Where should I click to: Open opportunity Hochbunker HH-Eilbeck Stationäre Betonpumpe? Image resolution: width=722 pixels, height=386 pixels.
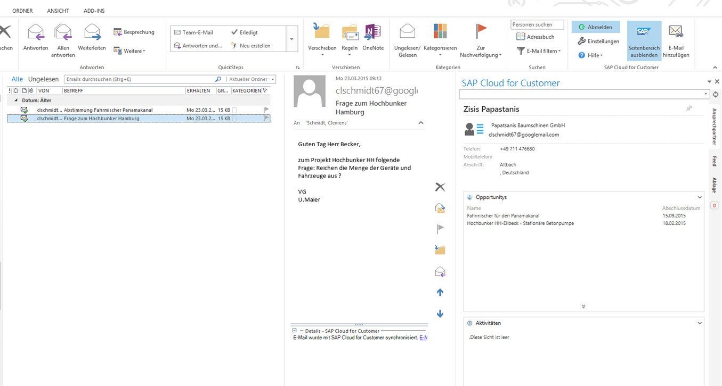tap(521, 223)
